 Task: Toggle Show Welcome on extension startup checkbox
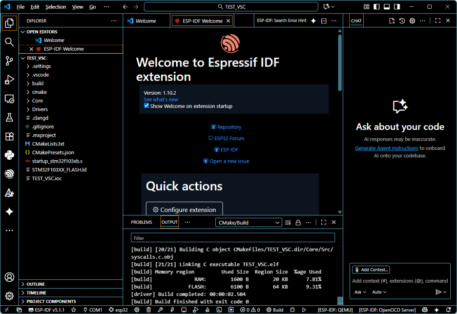point(146,106)
